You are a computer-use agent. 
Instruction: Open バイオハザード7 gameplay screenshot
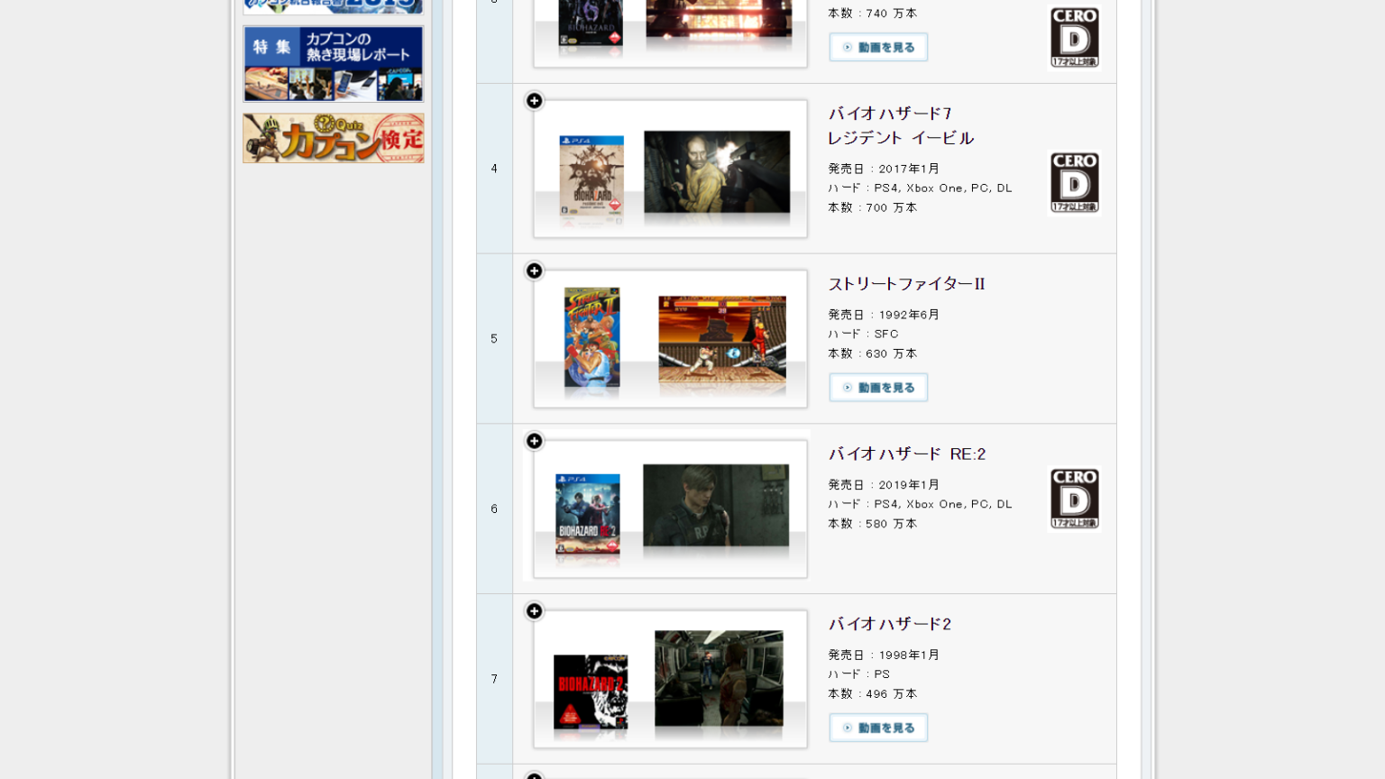coord(717,172)
